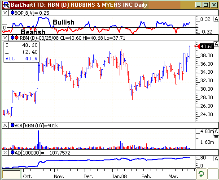
Task: Click the 28.00 price axis label
Action: (x=206, y=97)
